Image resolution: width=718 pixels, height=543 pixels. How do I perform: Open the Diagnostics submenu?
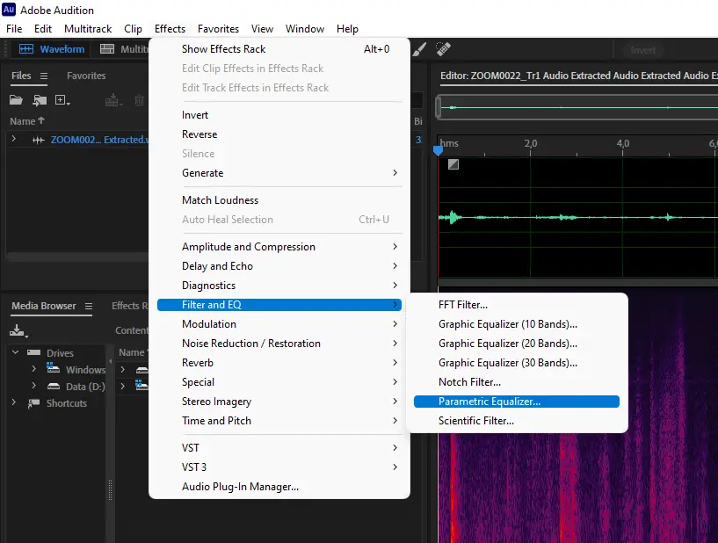[279, 286]
